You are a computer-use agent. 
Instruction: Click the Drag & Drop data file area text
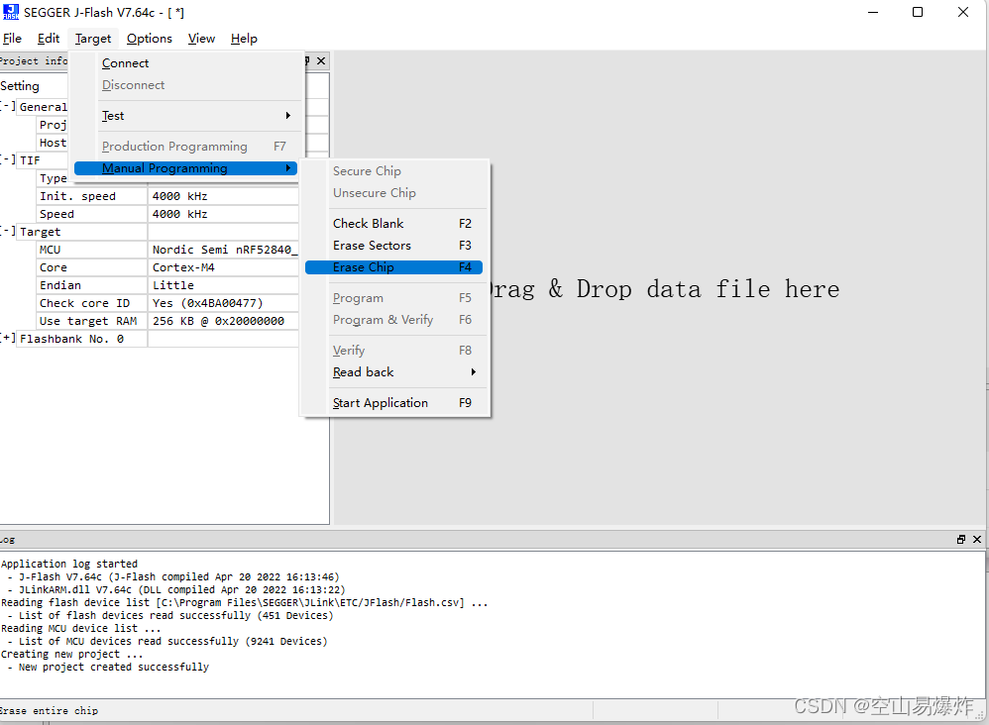click(x=664, y=289)
